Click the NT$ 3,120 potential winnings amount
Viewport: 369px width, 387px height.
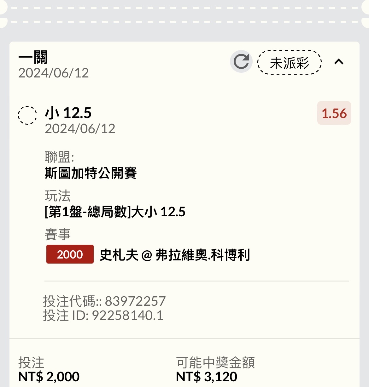coord(207,377)
